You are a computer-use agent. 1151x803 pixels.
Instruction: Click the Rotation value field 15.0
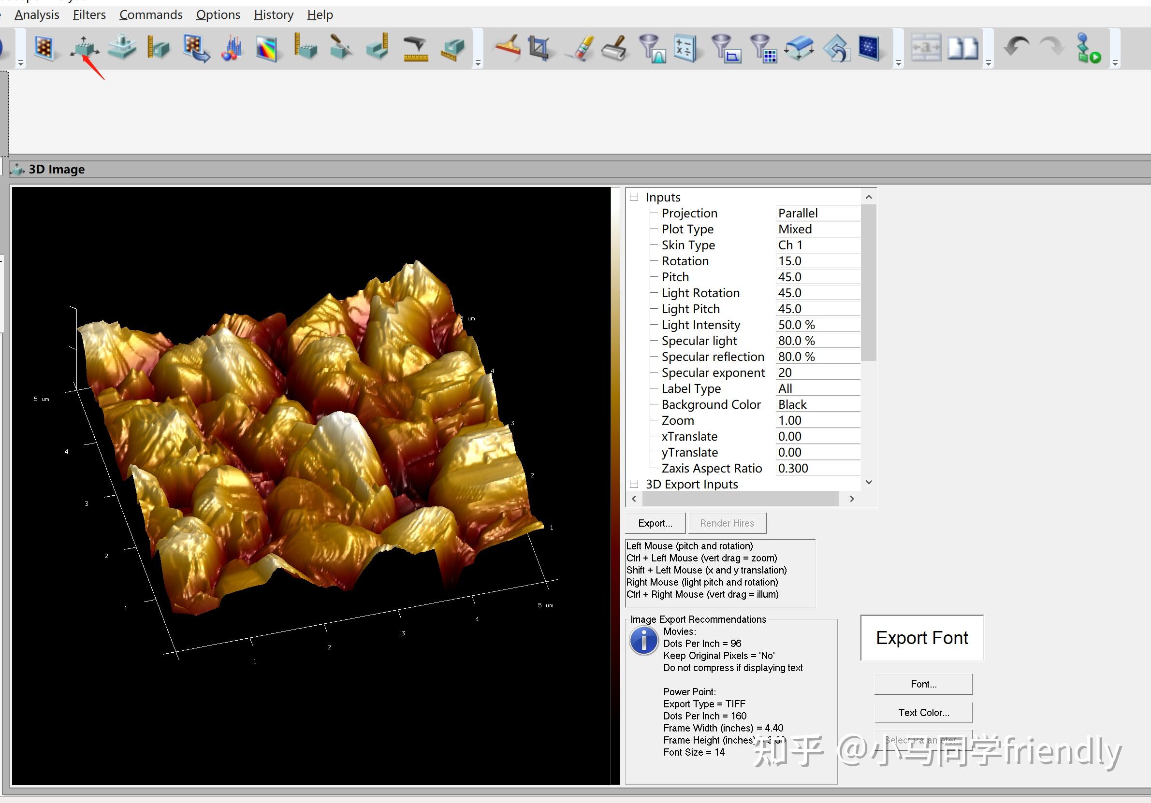tap(817, 261)
